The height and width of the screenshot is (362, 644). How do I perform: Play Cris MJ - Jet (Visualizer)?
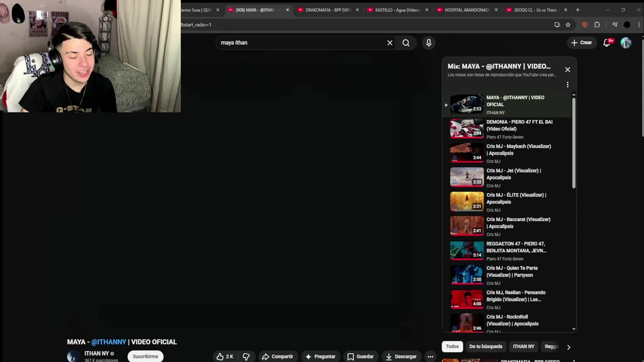(x=507, y=177)
